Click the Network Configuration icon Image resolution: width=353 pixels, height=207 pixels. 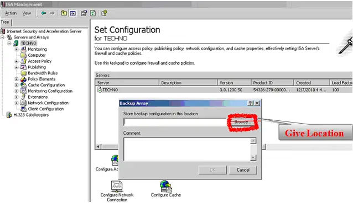tap(23, 103)
